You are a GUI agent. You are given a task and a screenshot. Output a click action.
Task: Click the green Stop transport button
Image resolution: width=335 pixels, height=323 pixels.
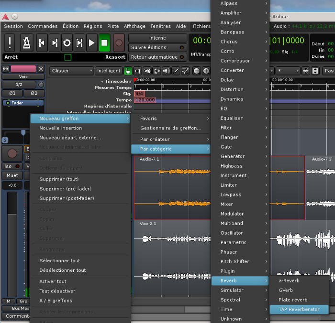[104, 43]
